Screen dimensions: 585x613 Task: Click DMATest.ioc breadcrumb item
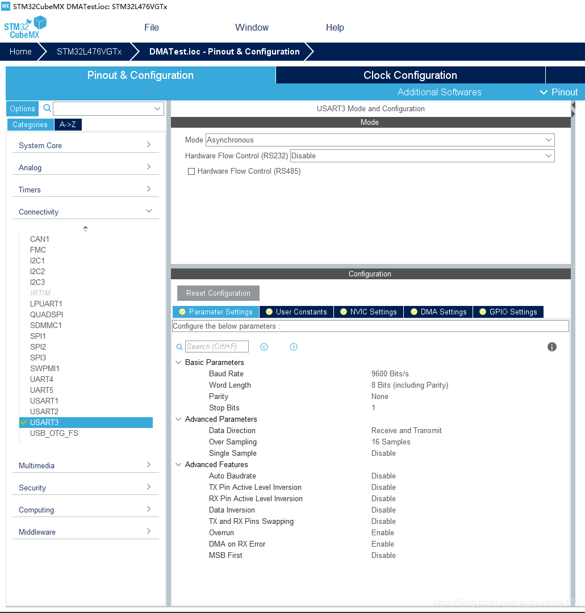pos(224,52)
